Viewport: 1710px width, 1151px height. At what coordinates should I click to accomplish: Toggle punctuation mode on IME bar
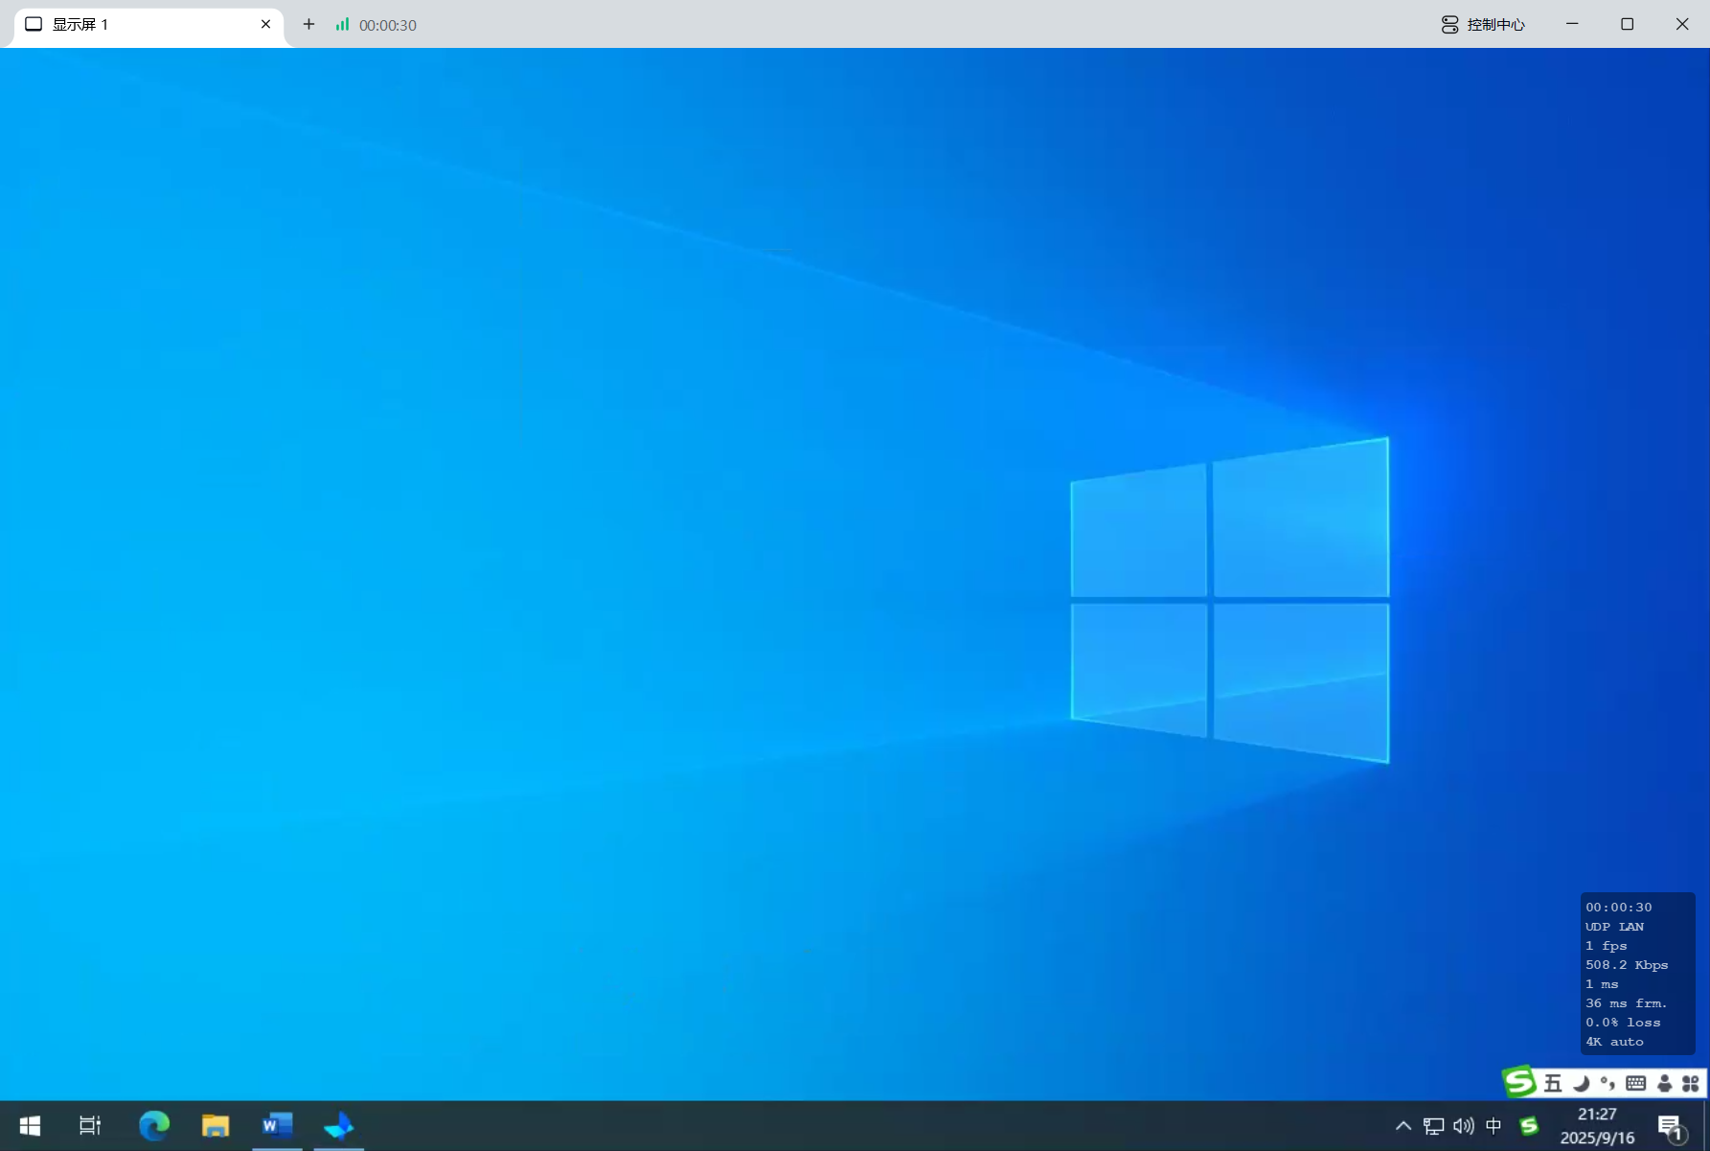(x=1607, y=1084)
